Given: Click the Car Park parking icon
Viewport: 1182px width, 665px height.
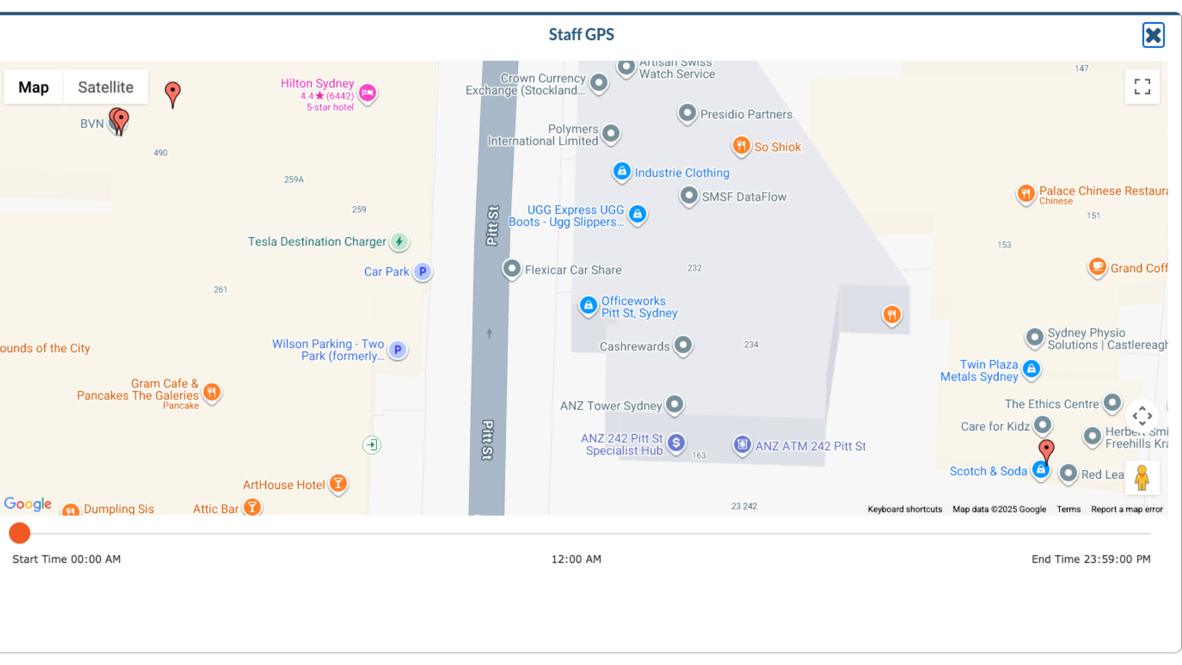Looking at the screenshot, I should click(x=422, y=272).
